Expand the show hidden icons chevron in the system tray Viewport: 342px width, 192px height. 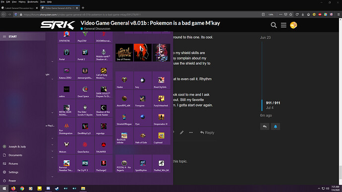coord(319,189)
